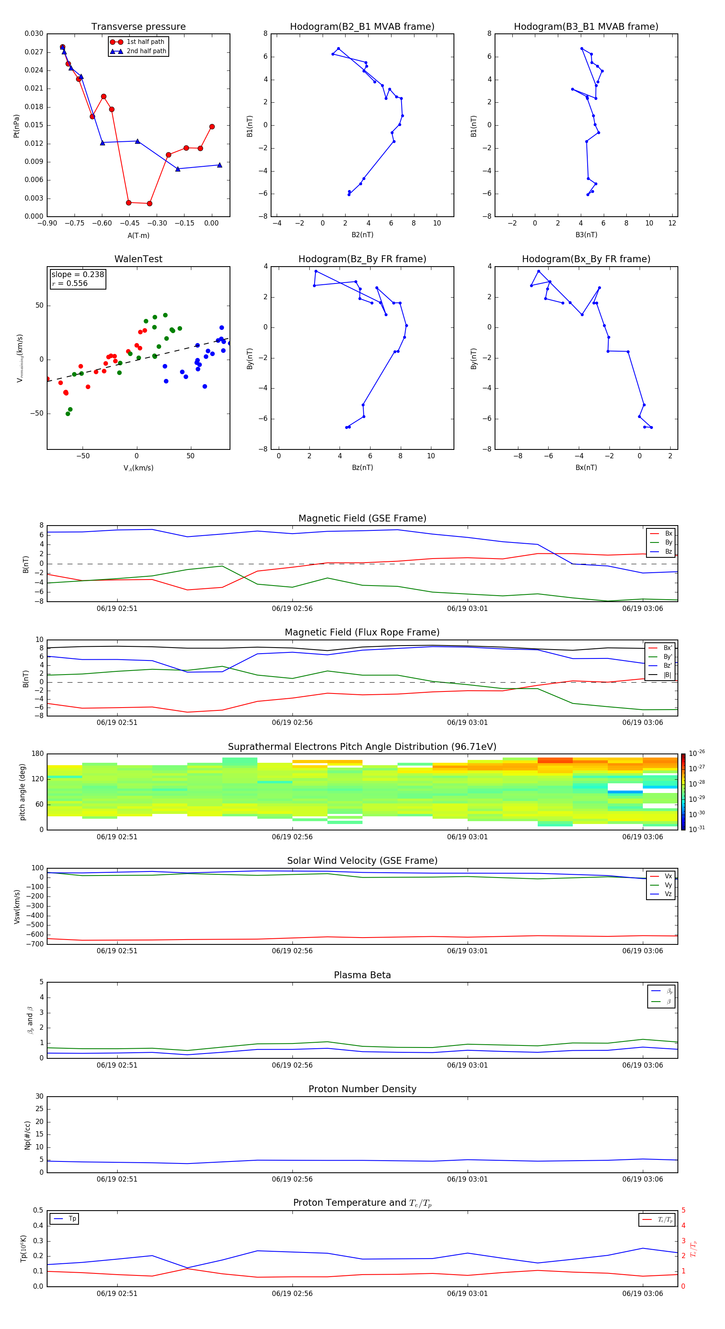Click the "A(T·m)" x-axis label

pos(138,235)
